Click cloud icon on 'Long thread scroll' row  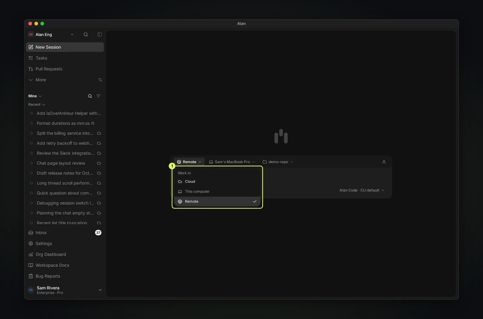tap(99, 183)
